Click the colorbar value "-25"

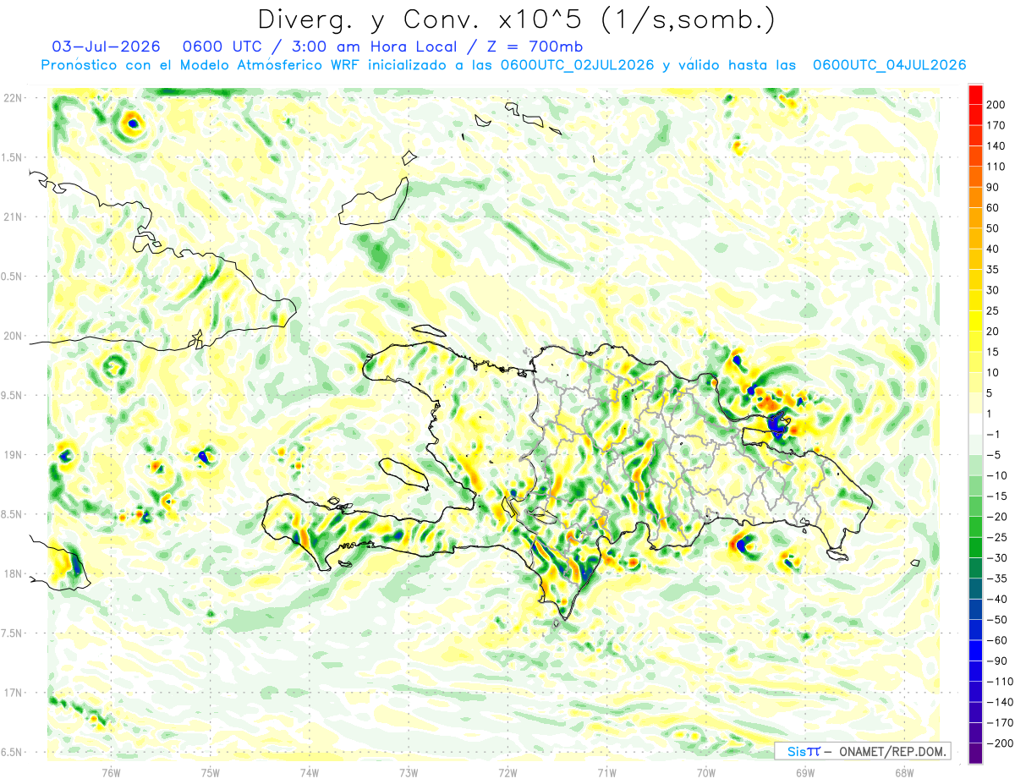[999, 537]
